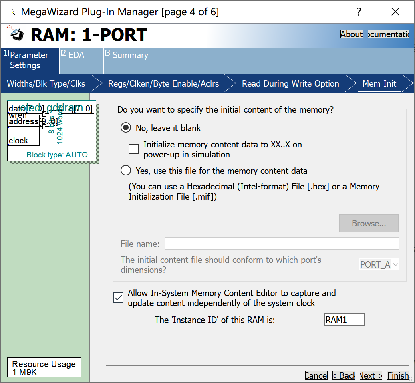This screenshot has width=415, height=383.
Task: Go to the Widths/Blk Type/Clks page
Action: point(46,83)
